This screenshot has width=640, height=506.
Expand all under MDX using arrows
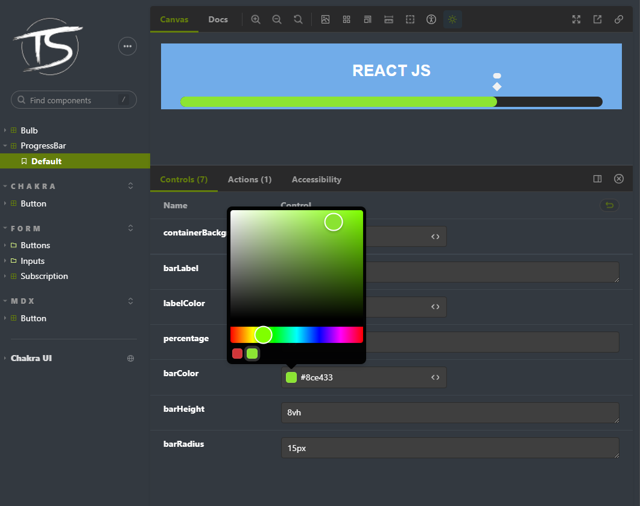pyautogui.click(x=131, y=301)
